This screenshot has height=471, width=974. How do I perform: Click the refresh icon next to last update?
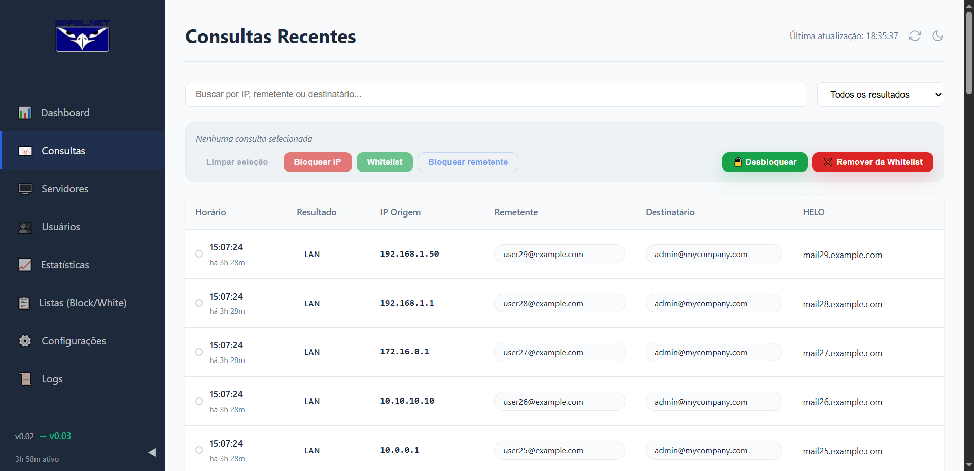coord(915,36)
